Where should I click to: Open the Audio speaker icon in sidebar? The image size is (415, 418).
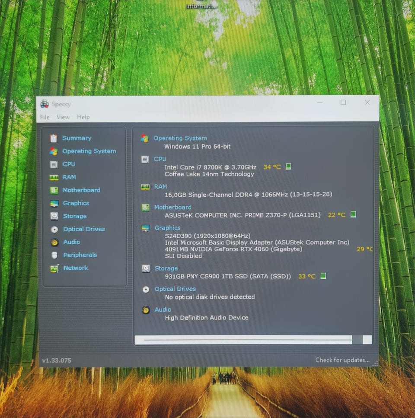(54, 242)
